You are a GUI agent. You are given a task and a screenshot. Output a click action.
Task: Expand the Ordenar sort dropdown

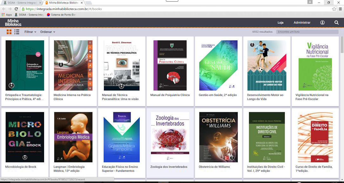coord(48,32)
